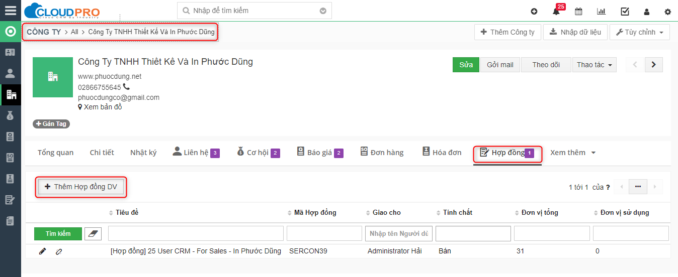Image resolution: width=678 pixels, height=277 pixels.
Task: Switch to the Tổng quan tab
Action: point(55,153)
